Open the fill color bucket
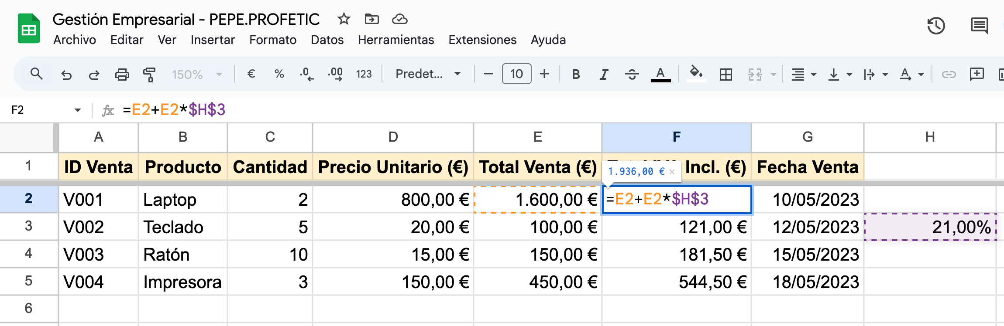1004x326 pixels. (696, 73)
